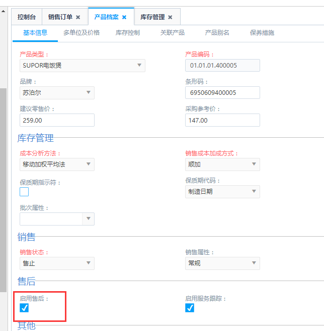Open the 产品类型 dropdown
The width and height of the screenshot is (324, 331).
(139, 66)
